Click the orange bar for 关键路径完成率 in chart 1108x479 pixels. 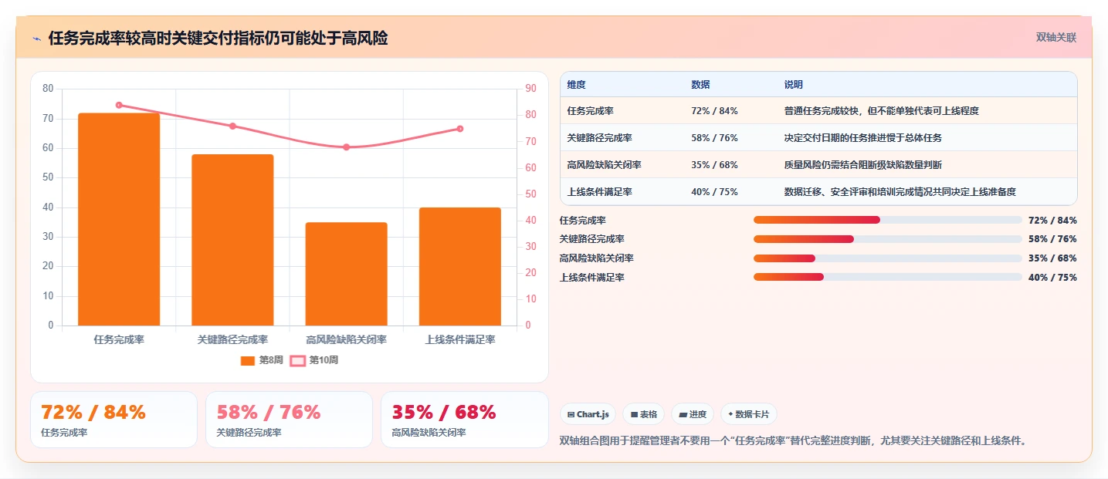[232, 240]
